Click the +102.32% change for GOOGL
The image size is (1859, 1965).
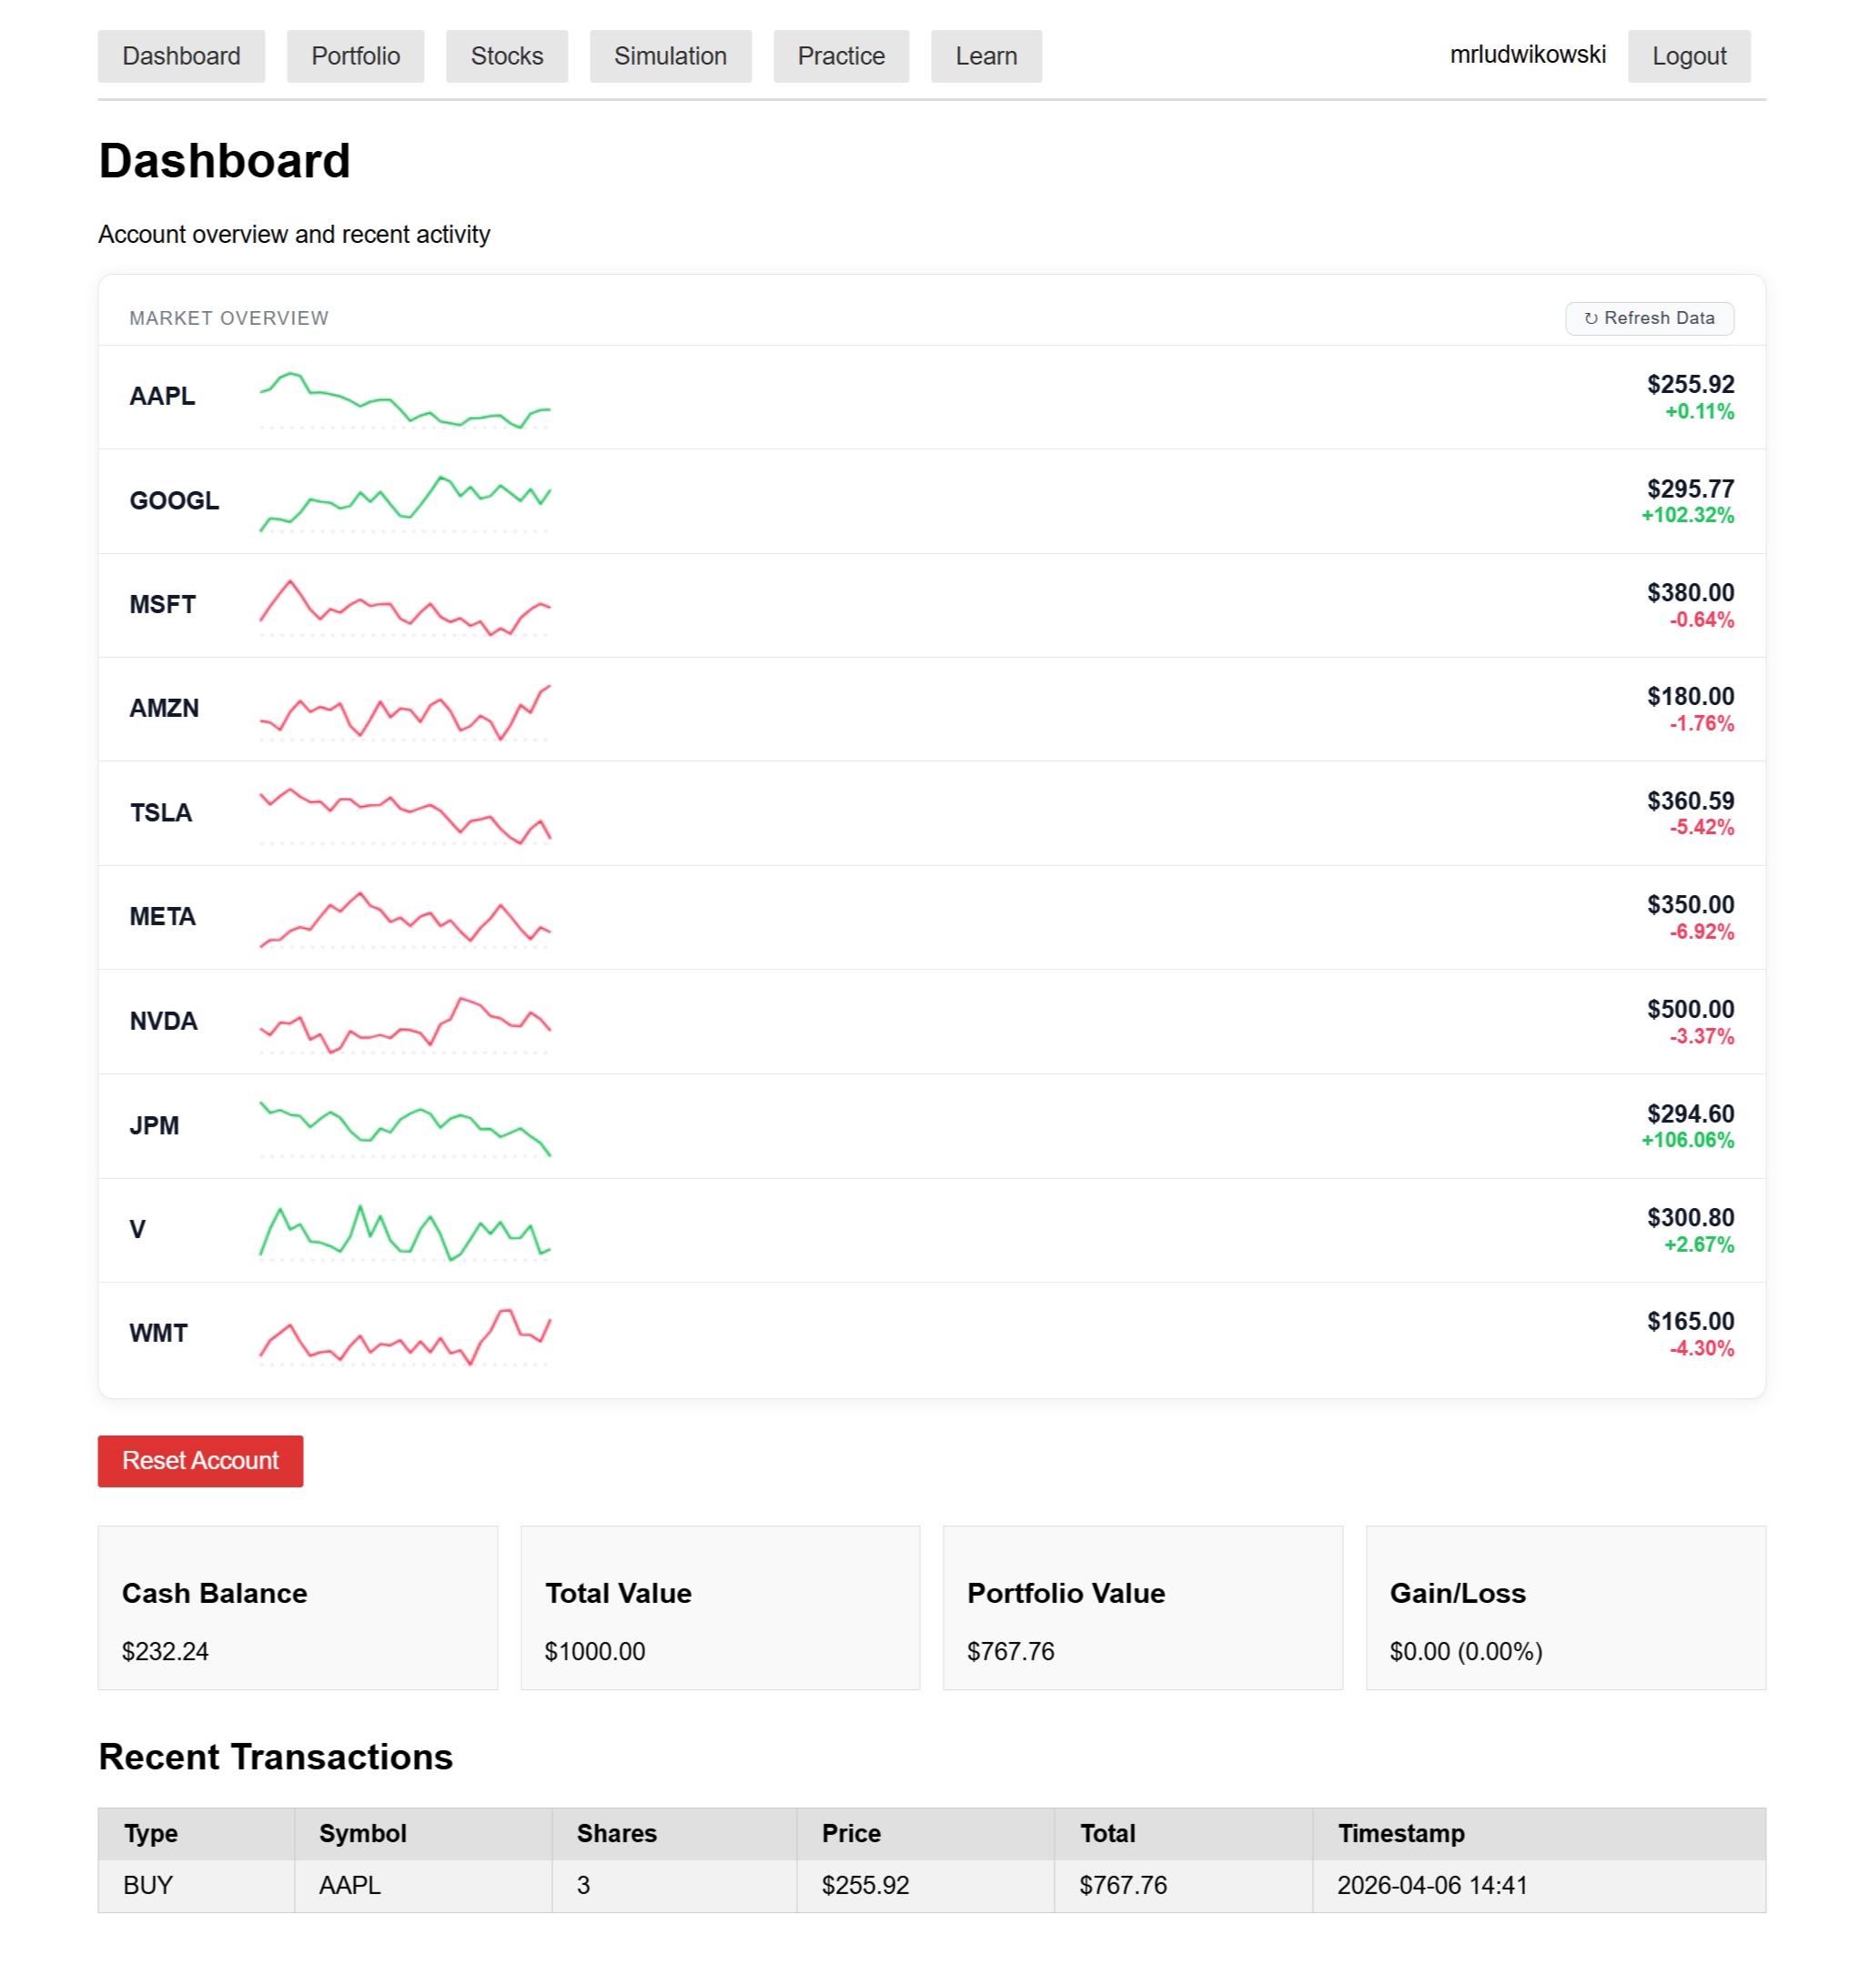pos(1688,515)
